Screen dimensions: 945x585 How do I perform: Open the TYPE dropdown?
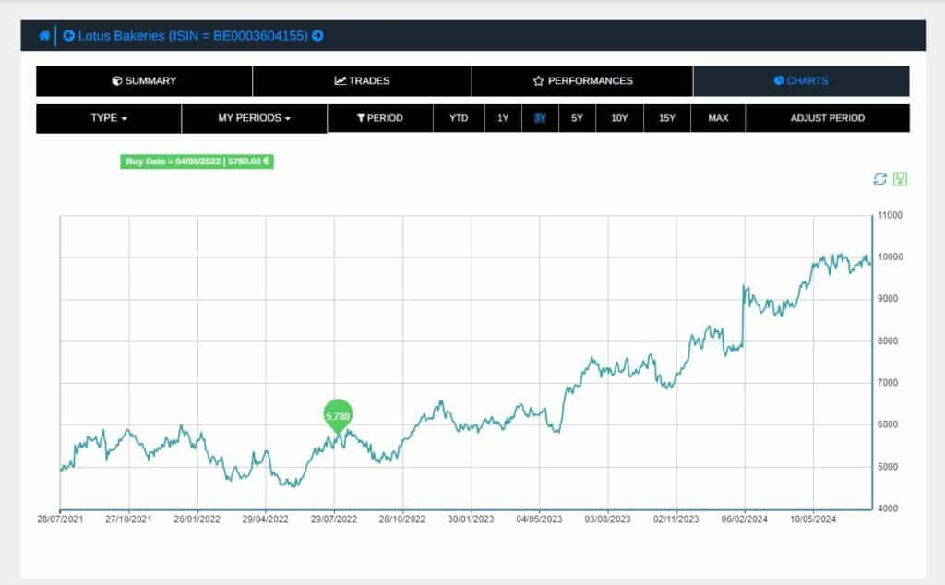108,118
